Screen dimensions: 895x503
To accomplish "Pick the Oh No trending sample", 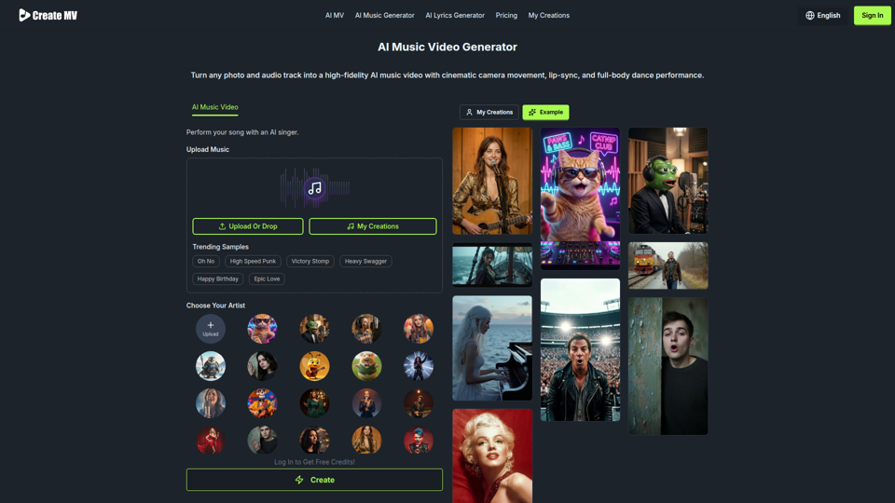I will [x=206, y=261].
